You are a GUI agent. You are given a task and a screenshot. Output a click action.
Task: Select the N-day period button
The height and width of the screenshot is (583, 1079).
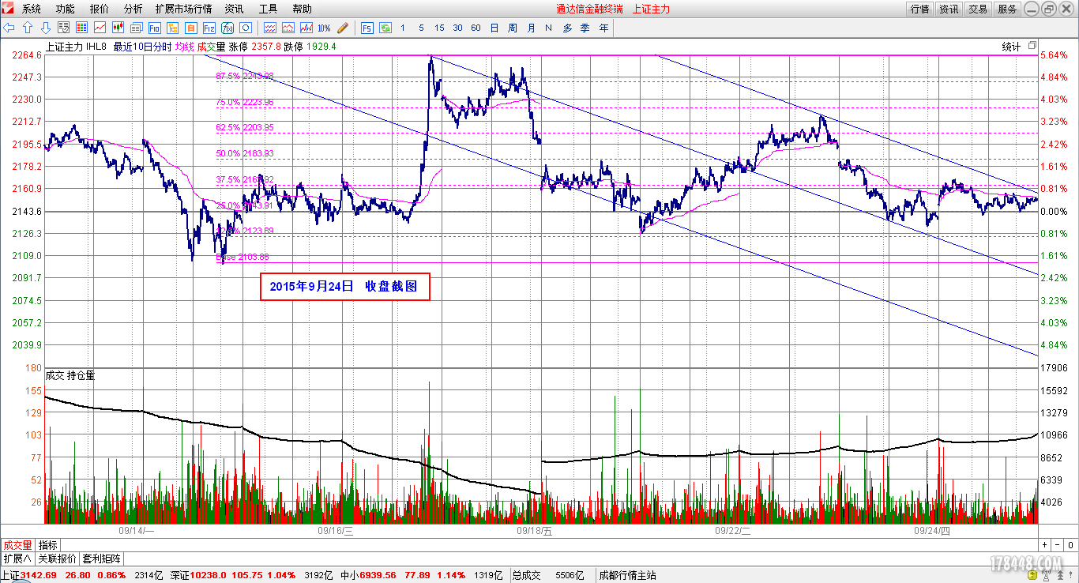[x=548, y=28]
